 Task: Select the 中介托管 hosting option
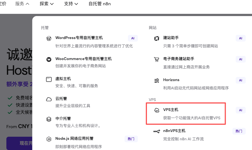tap(63, 118)
